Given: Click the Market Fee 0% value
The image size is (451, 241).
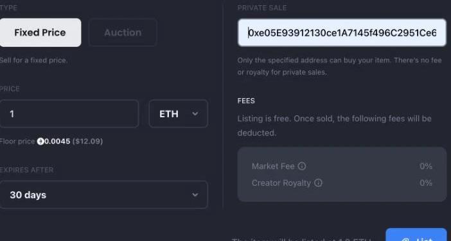Looking at the screenshot, I should 426,166.
